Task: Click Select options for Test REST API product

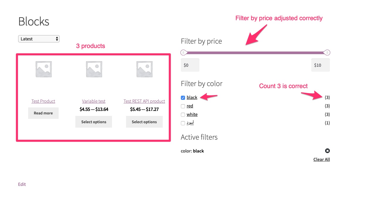Action: coord(144,122)
